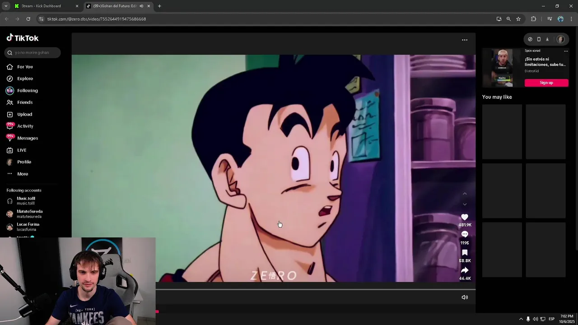
Task: Click the desktop download icon in top pill
Action: pyautogui.click(x=547, y=39)
